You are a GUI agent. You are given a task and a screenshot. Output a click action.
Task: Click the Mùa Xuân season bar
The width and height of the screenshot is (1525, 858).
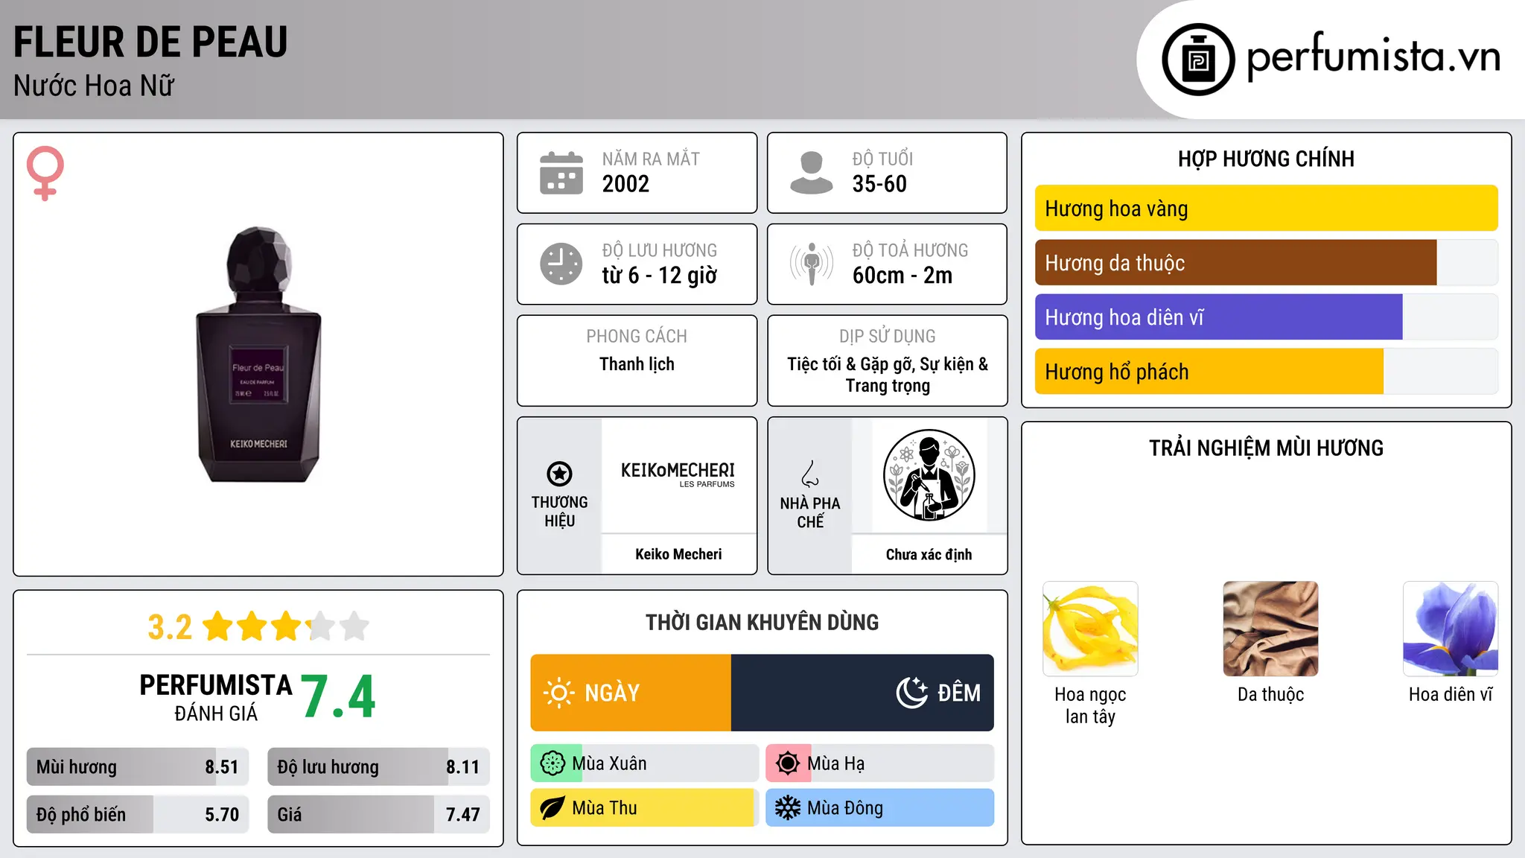pyautogui.click(x=645, y=763)
